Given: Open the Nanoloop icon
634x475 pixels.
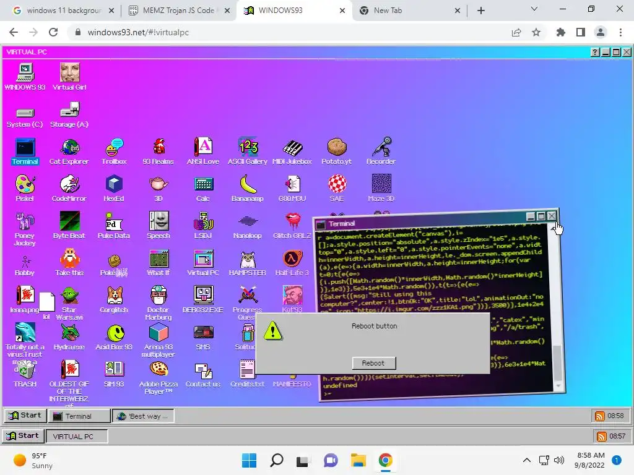Looking at the screenshot, I should point(248,226).
